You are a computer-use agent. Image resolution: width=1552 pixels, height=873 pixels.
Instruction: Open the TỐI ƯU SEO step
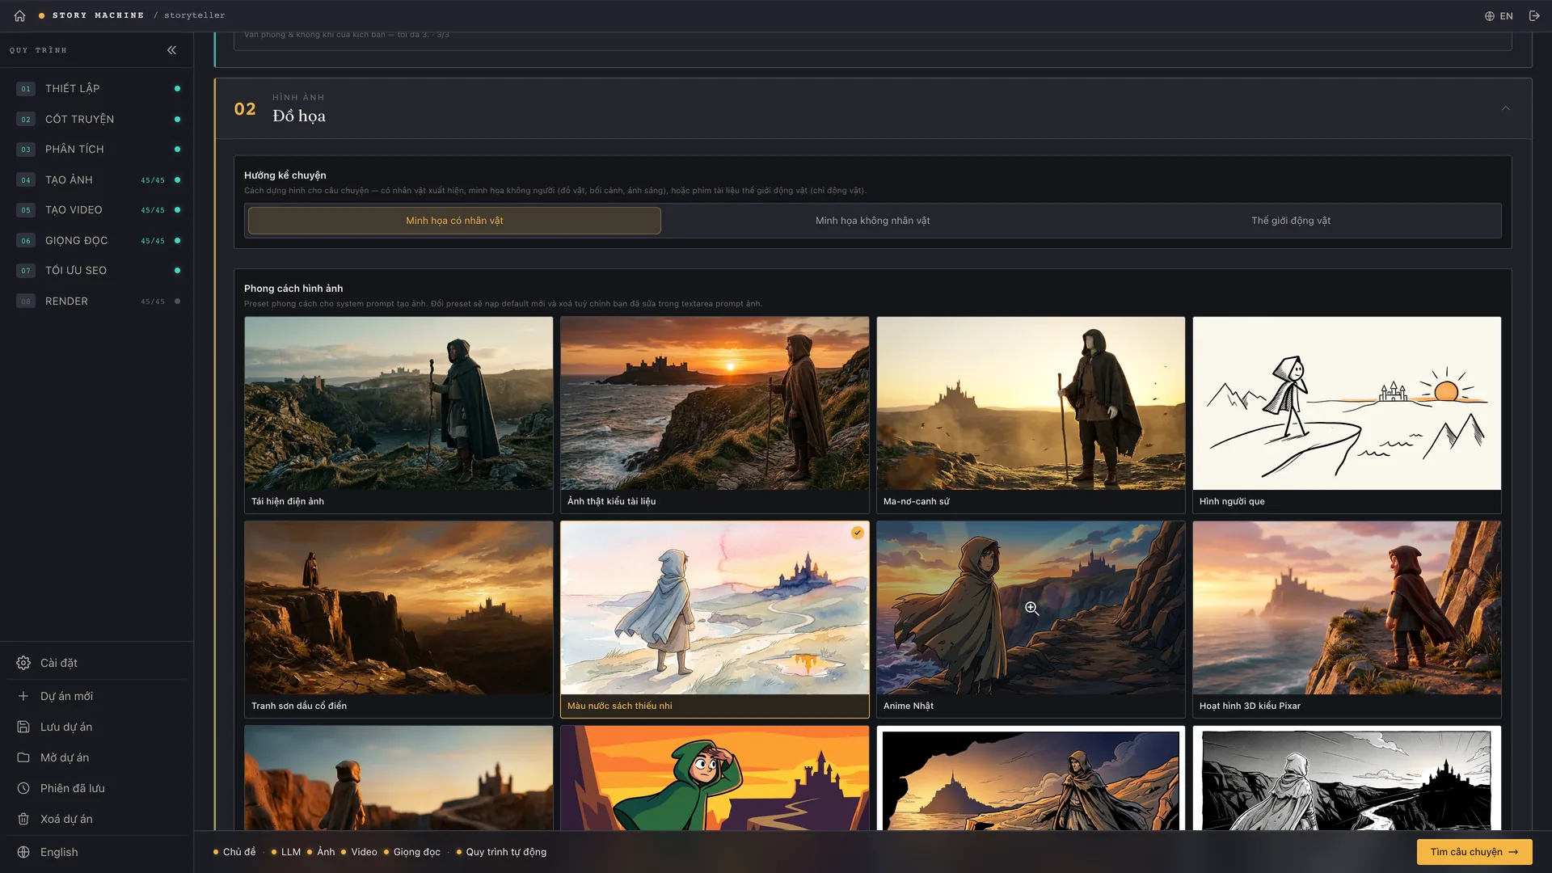pyautogui.click(x=97, y=271)
